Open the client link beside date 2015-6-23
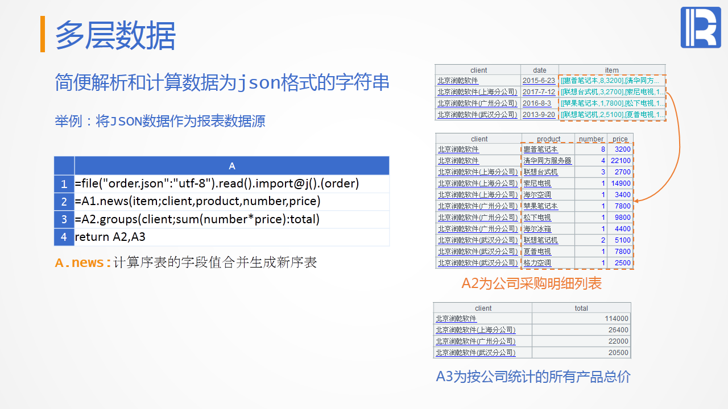This screenshot has width=728, height=409. pos(458,81)
